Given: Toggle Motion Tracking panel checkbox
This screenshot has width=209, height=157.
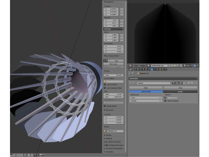Looking at the screenshot, I should point(107,142).
